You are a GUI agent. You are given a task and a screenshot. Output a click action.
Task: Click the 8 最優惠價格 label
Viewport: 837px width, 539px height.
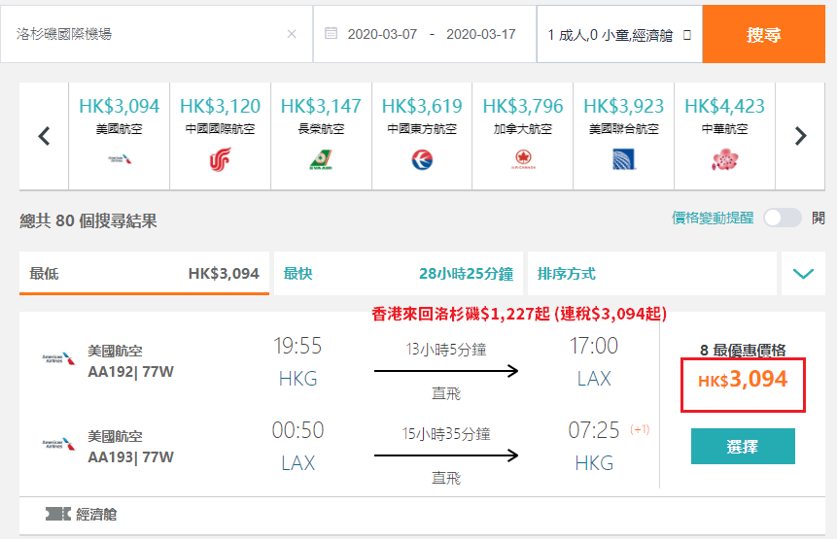[743, 351]
